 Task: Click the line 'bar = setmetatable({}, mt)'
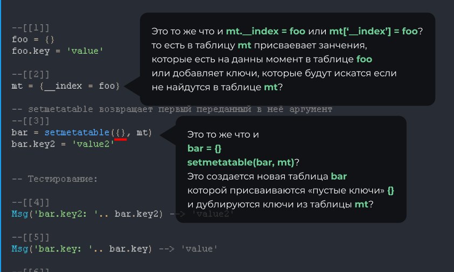(x=82, y=133)
